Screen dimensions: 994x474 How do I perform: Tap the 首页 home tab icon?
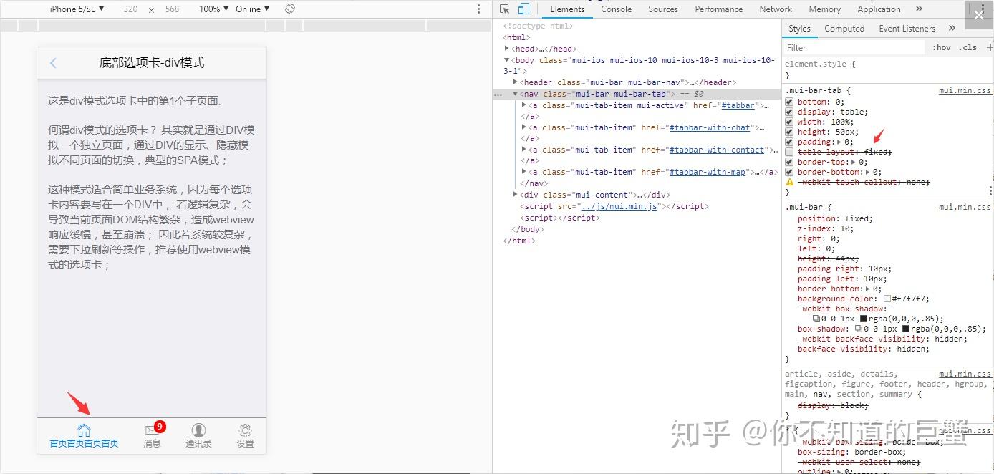[83, 429]
